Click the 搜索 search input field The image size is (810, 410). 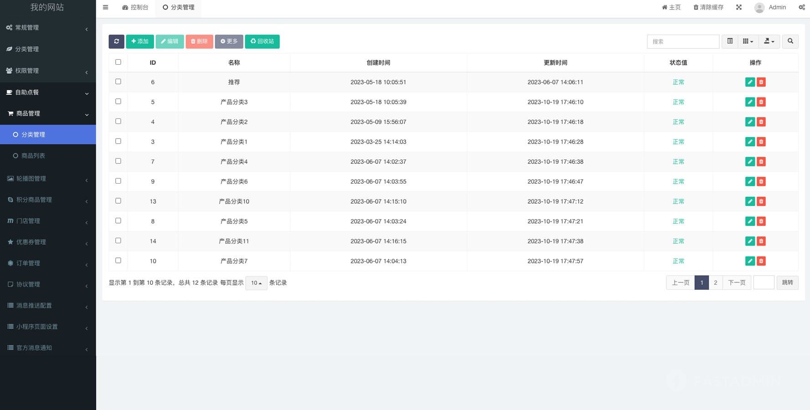(x=682, y=41)
